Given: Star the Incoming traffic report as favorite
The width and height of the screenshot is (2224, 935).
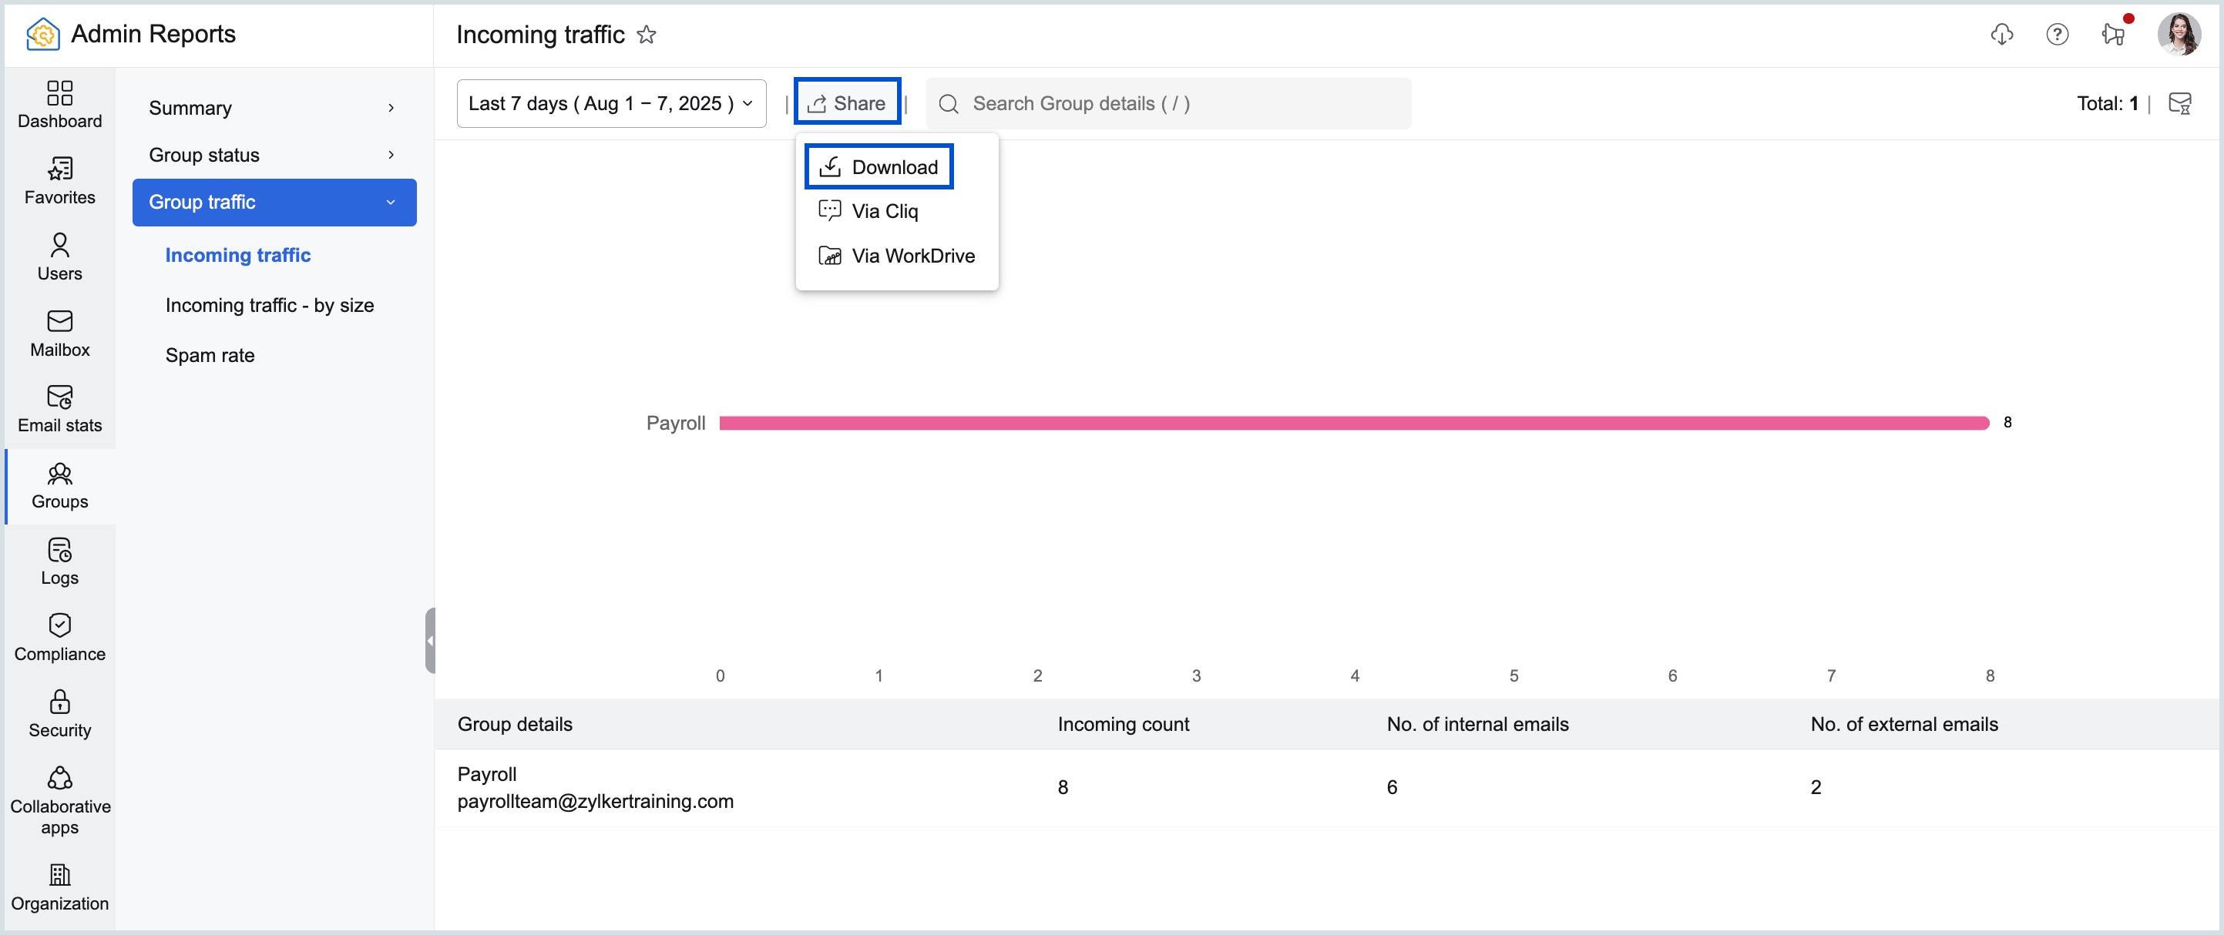Looking at the screenshot, I should [x=647, y=35].
